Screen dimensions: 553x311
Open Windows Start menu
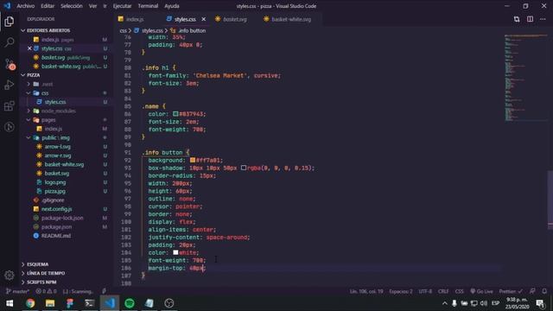pos(10,303)
